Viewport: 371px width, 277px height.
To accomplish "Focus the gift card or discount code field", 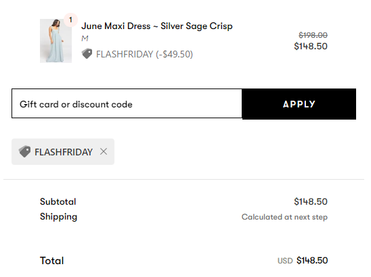I will pyautogui.click(x=127, y=103).
